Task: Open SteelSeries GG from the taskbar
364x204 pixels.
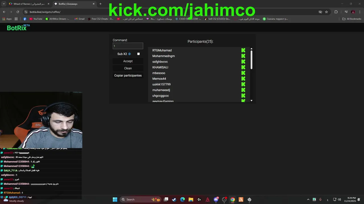Action: click(249, 199)
